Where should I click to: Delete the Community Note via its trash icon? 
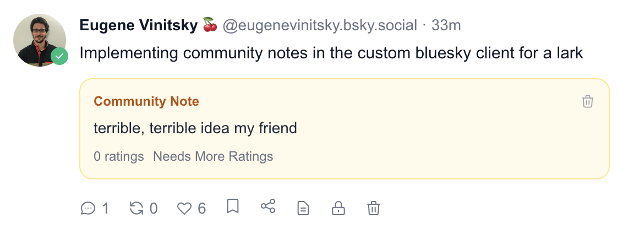point(588,101)
